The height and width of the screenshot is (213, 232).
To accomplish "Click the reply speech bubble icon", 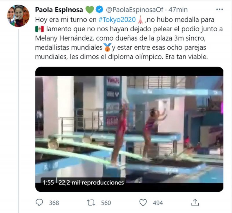I will coord(39,203).
